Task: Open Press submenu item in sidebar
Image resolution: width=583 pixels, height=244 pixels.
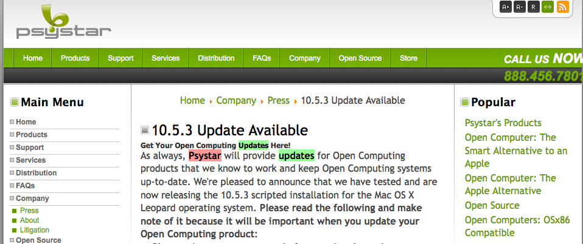Action: pos(29,211)
